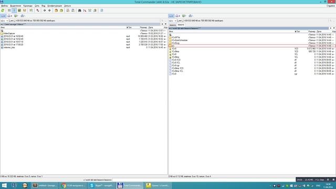
Task: Select file 2016-03-31 at 16-50-43 mp4
Action: click(13, 36)
